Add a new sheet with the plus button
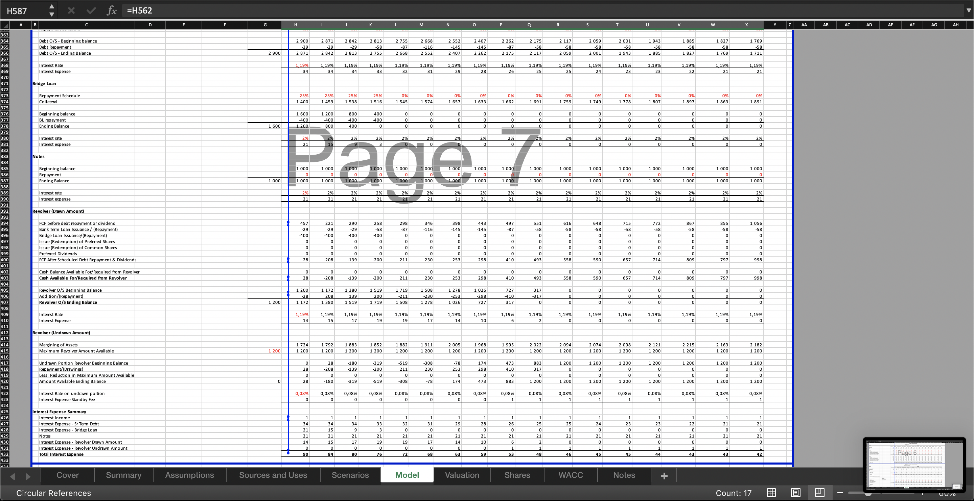The width and height of the screenshot is (974, 501). click(664, 476)
